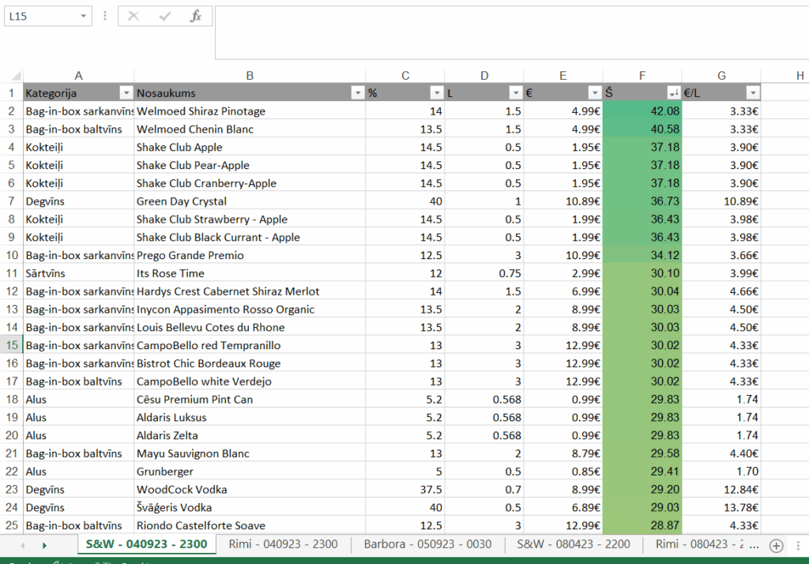Select column C header
This screenshot has height=564, width=809.
tap(405, 76)
